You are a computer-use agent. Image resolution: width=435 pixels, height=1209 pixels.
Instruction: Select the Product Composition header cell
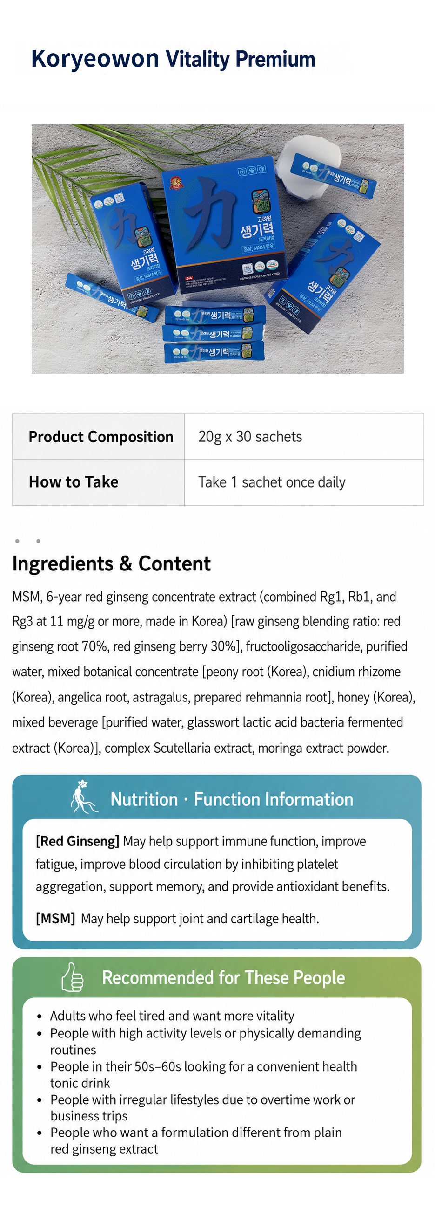[x=98, y=436]
